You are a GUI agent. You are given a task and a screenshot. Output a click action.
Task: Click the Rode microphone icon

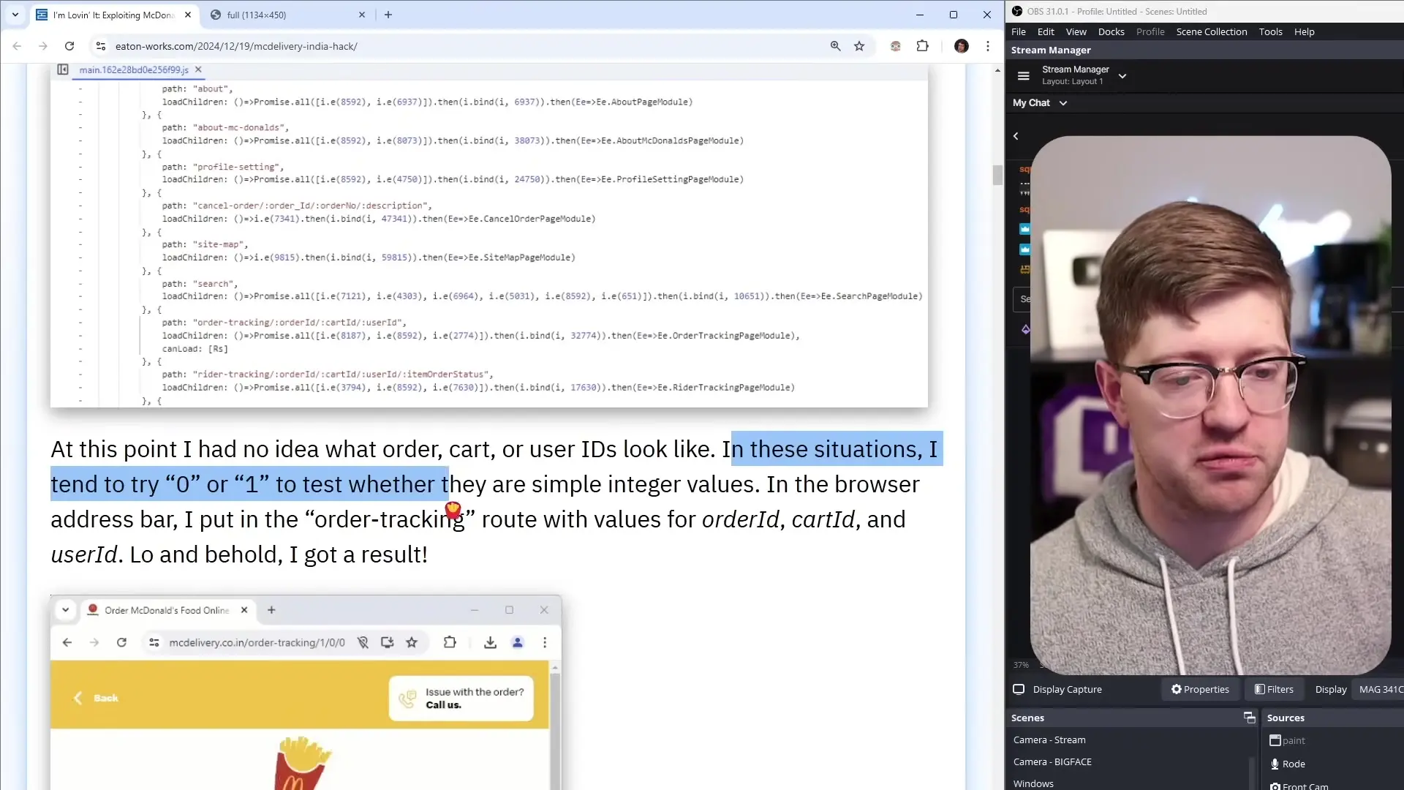click(x=1275, y=764)
